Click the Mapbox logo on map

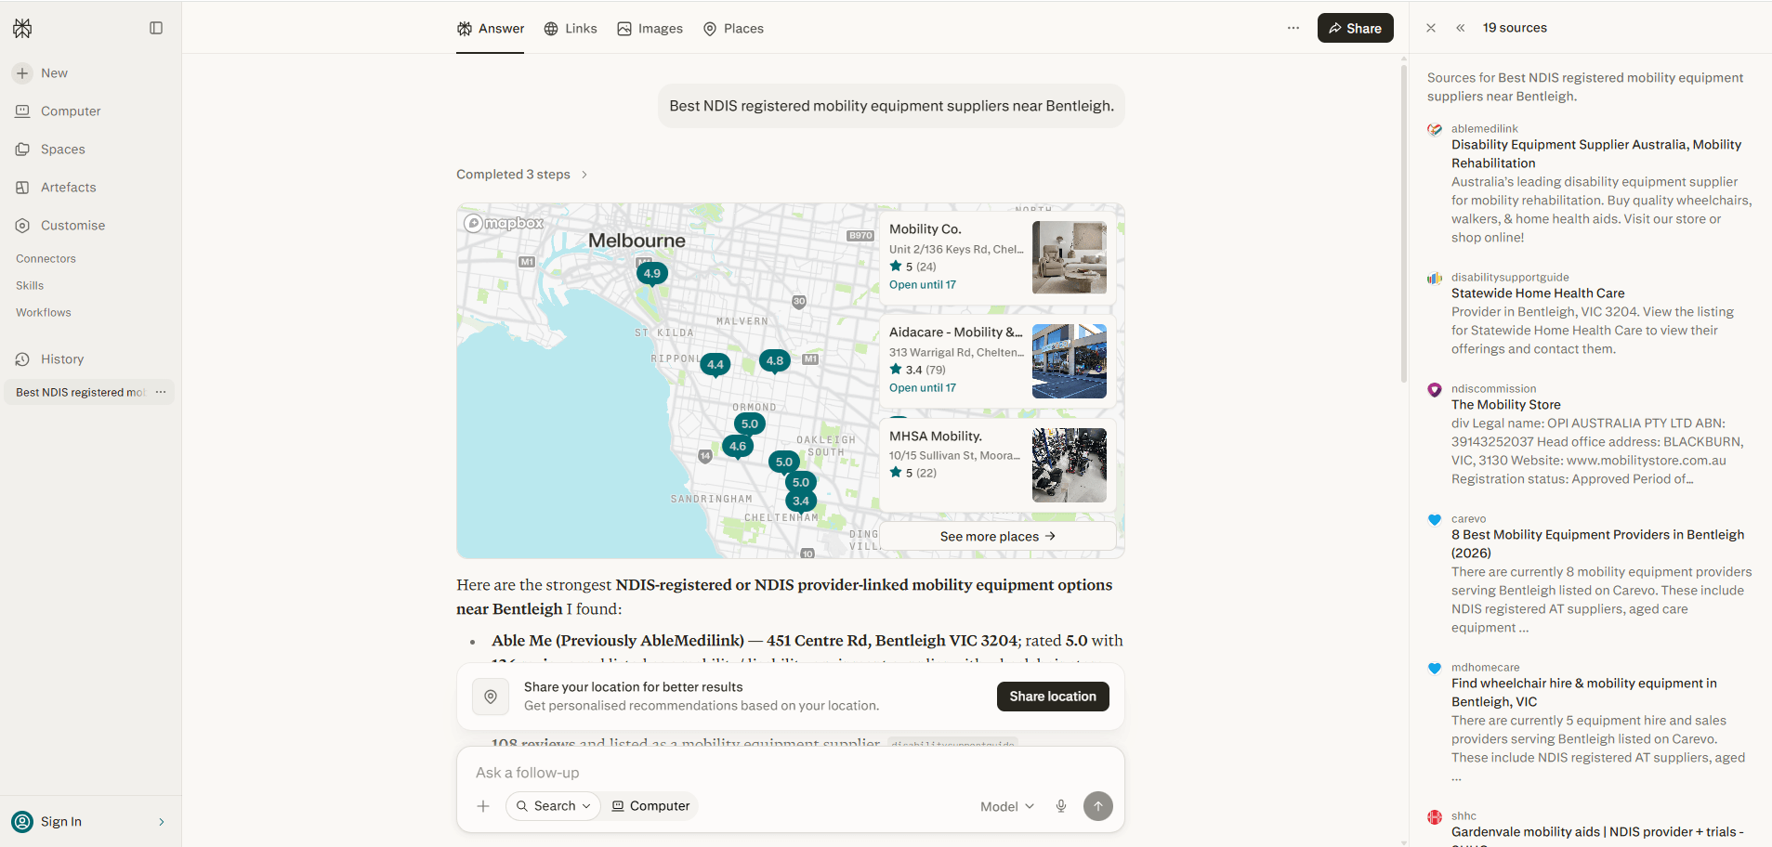click(504, 223)
